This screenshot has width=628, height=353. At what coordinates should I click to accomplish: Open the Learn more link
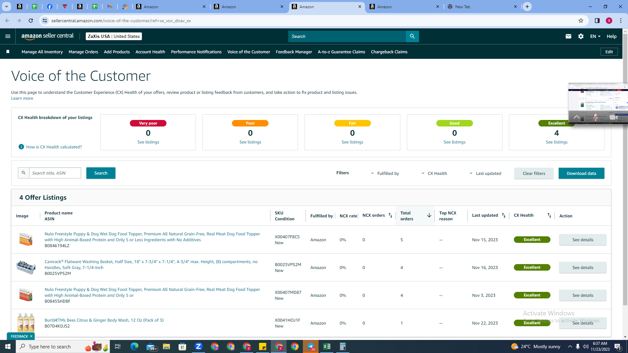click(x=22, y=98)
